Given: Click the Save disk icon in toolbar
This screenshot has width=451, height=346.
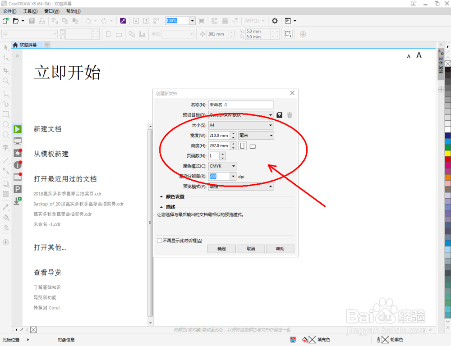Looking at the screenshot, I should [x=32, y=21].
